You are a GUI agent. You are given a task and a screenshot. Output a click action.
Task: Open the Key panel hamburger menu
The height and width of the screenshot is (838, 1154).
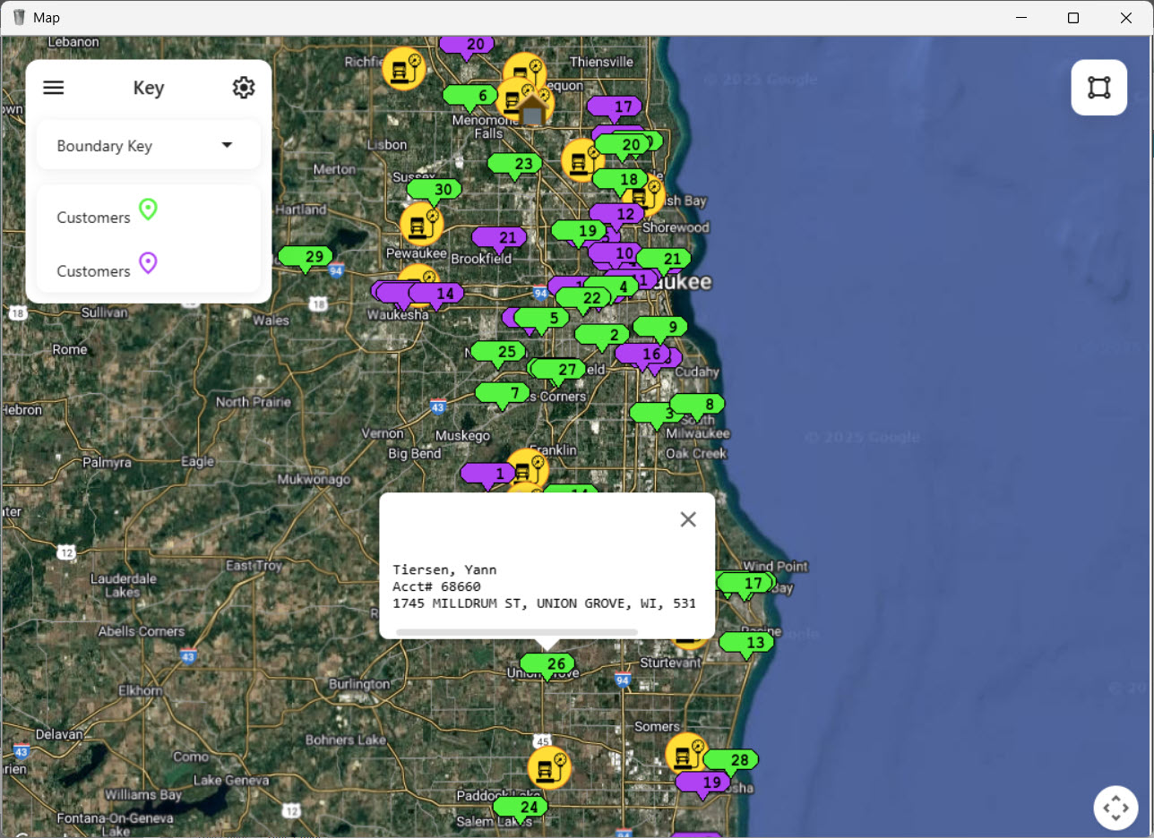click(53, 87)
